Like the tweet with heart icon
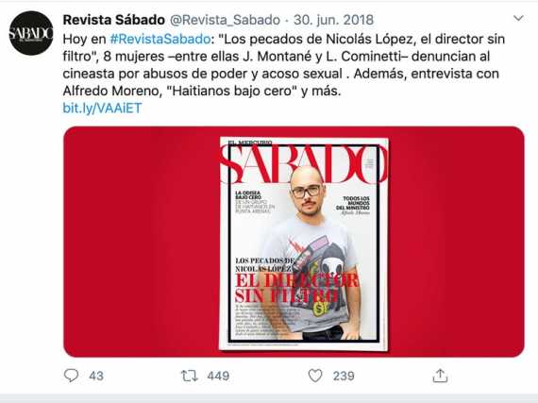 point(315,376)
